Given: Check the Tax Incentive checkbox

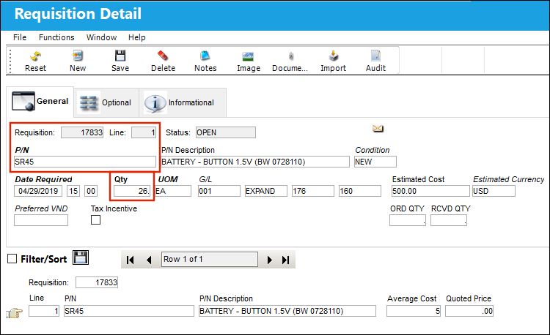Looking at the screenshot, I should point(96,220).
